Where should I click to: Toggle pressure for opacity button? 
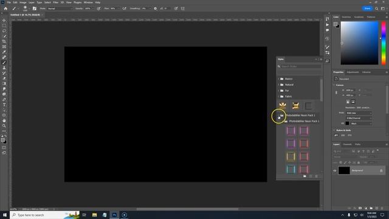pos(98,9)
